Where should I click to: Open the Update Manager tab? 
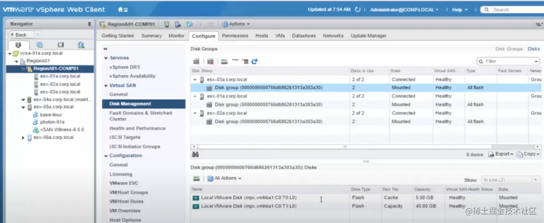pyautogui.click(x=368, y=36)
